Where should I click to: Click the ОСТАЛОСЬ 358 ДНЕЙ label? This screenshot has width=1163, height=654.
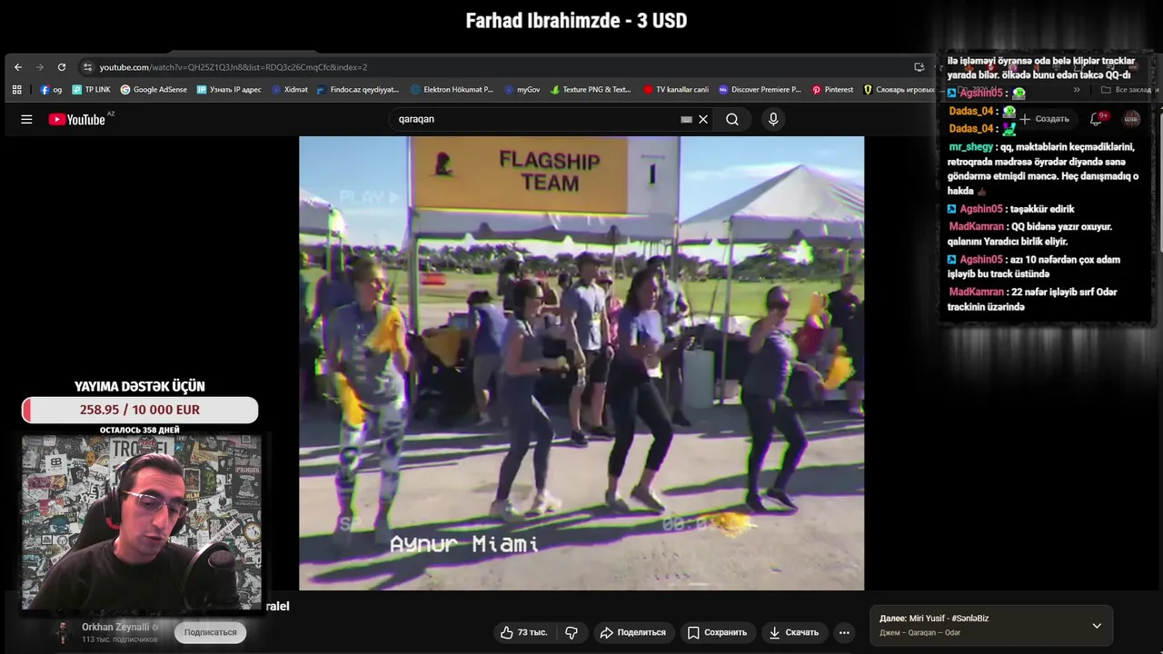[140, 430]
